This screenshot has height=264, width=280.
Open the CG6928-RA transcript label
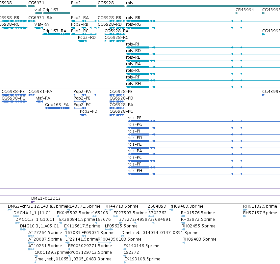[116, 31]
